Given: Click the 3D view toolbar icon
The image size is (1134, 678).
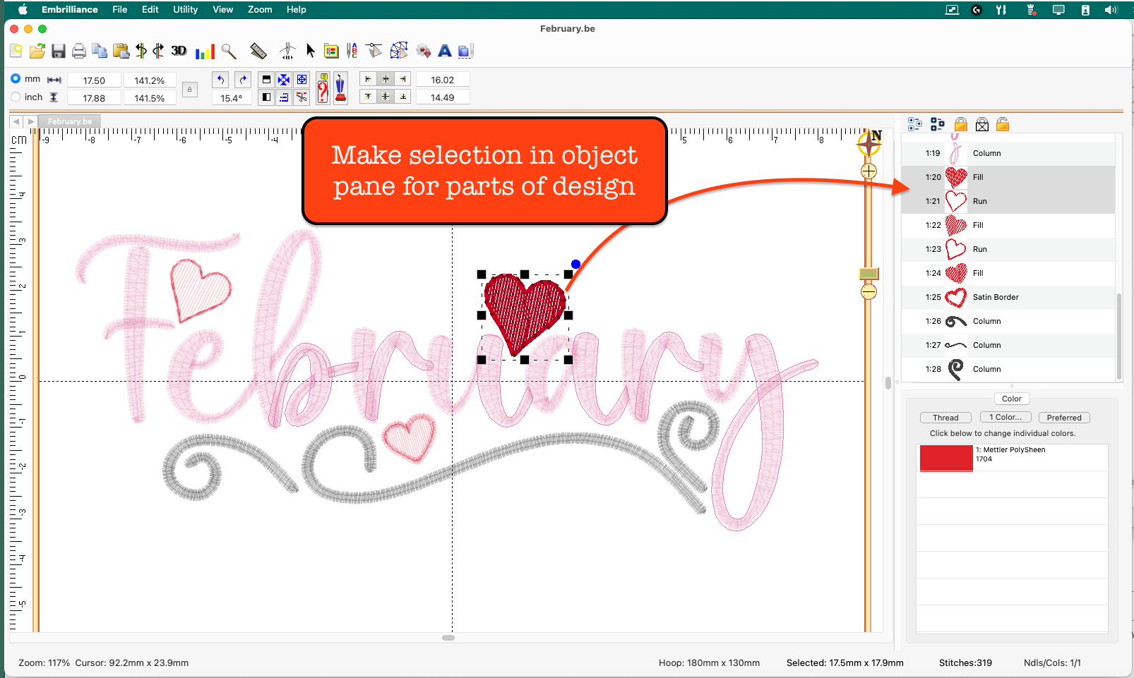Looking at the screenshot, I should (x=179, y=51).
